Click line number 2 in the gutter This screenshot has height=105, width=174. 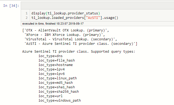pyautogui.click(x=27, y=18)
